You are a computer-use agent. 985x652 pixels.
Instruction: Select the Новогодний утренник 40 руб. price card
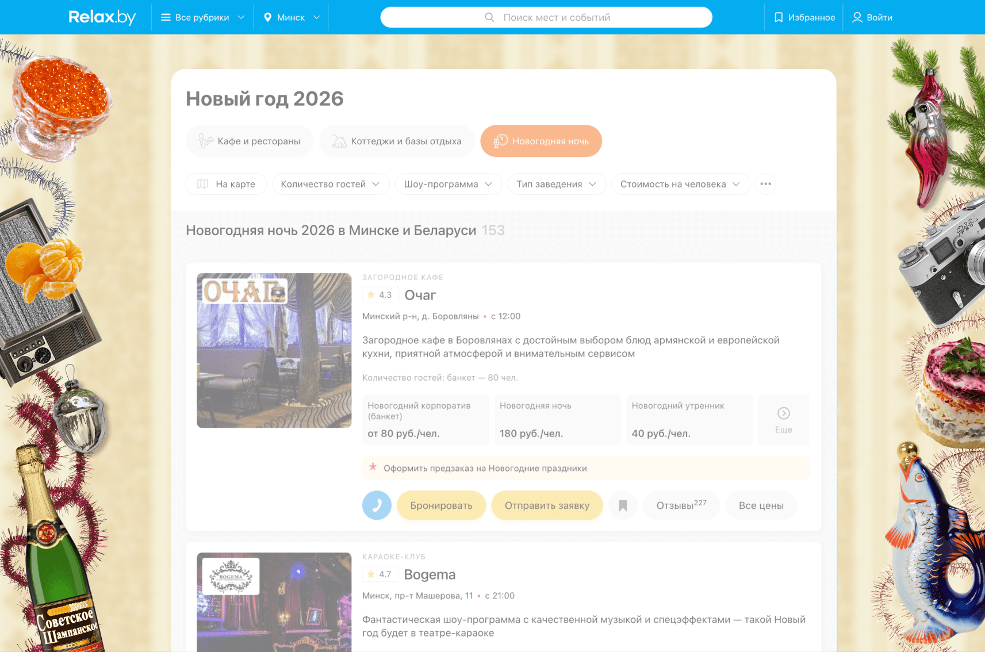point(689,420)
